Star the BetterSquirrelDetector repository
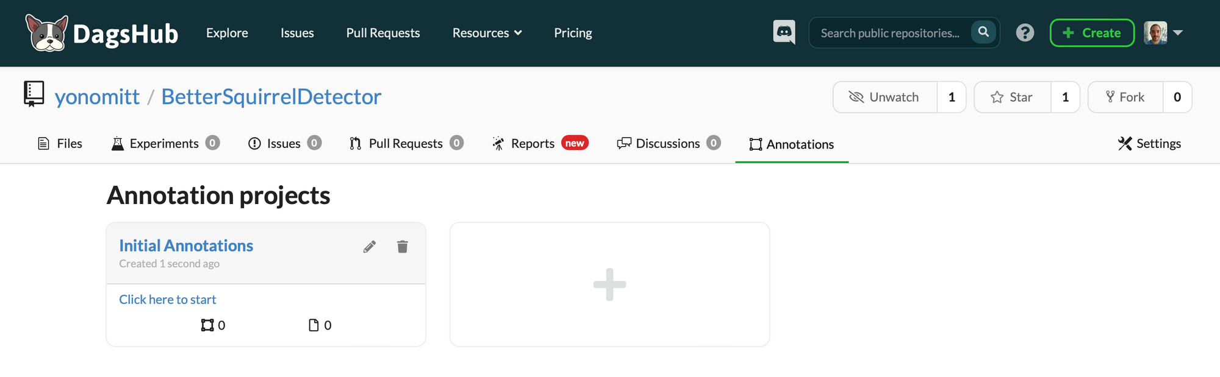1220x377 pixels. (x=1013, y=97)
